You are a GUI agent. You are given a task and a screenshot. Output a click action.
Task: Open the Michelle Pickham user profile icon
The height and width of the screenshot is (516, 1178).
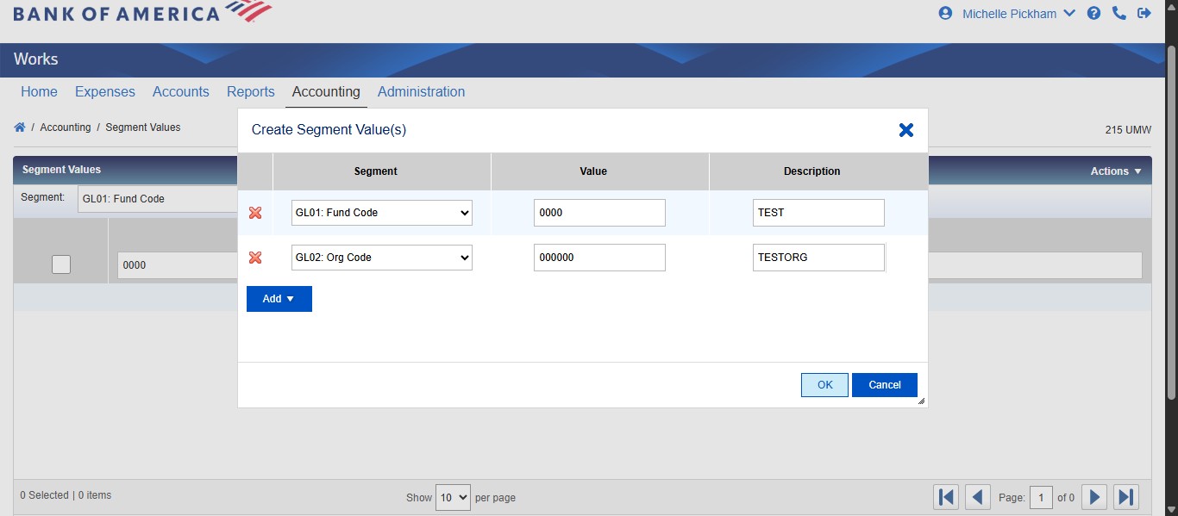tap(944, 13)
